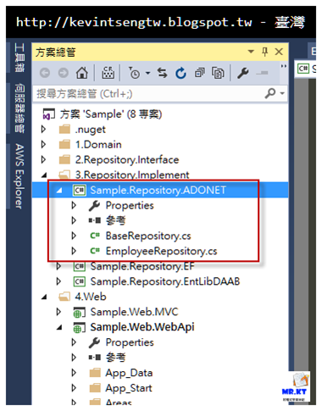
Task: Open the 伺服器總管 side tab
Action: pyautogui.click(x=19, y=108)
